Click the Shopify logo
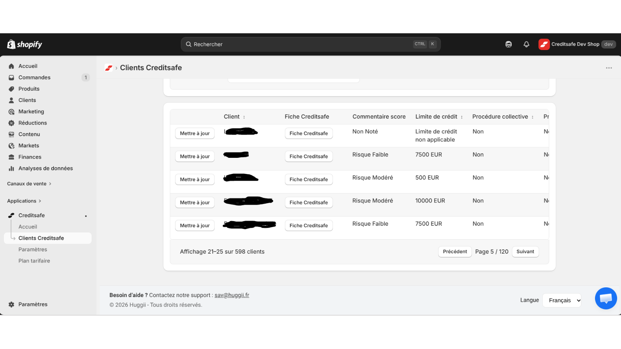The image size is (621, 349). pos(24,44)
